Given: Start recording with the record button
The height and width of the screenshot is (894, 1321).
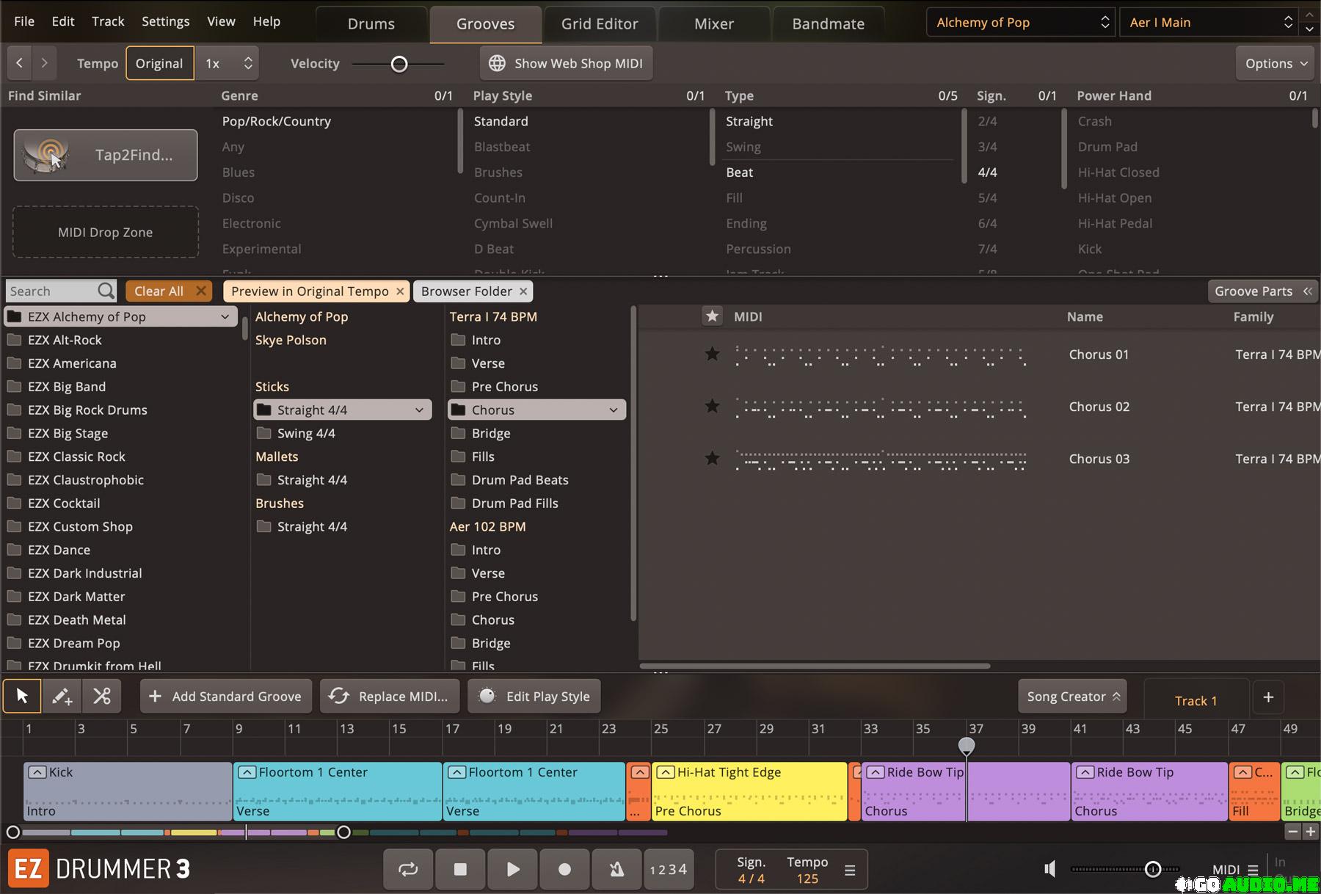Looking at the screenshot, I should tap(564, 869).
